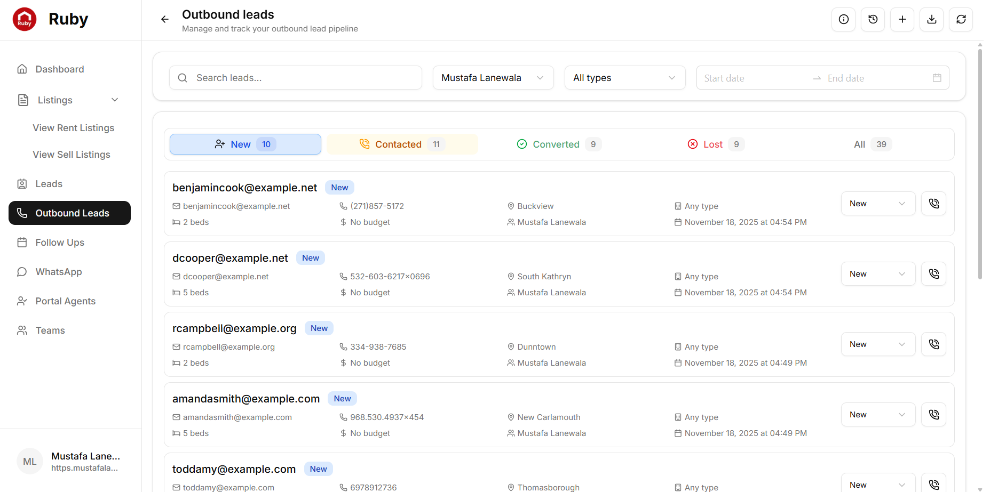Call benjamincook@example.net using the phone icon
990x492 pixels.
click(x=933, y=203)
